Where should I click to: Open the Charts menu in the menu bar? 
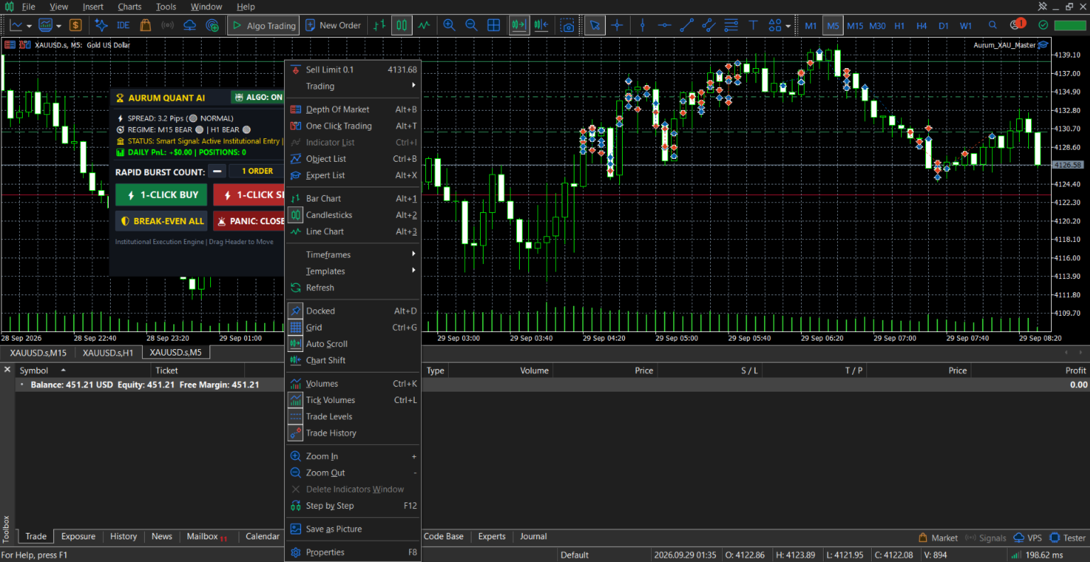click(x=129, y=6)
